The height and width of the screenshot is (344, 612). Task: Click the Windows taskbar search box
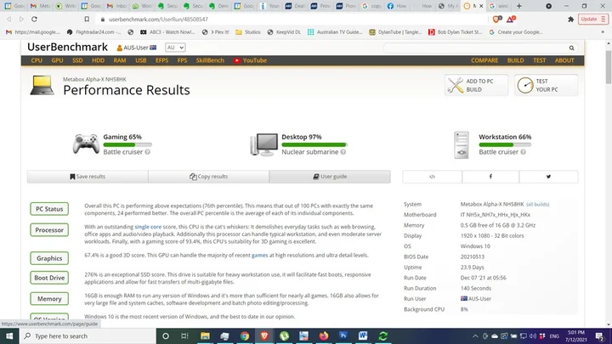88,336
